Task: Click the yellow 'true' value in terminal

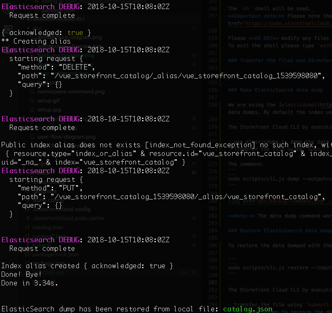Action: (75, 32)
